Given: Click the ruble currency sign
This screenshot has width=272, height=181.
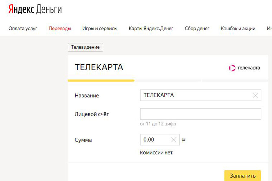Looking at the screenshot, I should tap(184, 140).
